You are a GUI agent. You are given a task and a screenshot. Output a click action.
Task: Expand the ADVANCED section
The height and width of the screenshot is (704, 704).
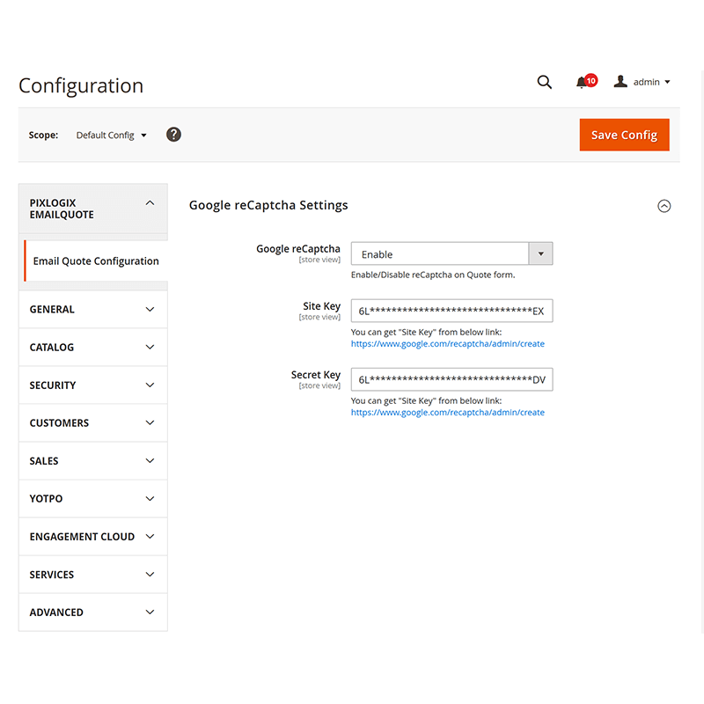tap(92, 612)
